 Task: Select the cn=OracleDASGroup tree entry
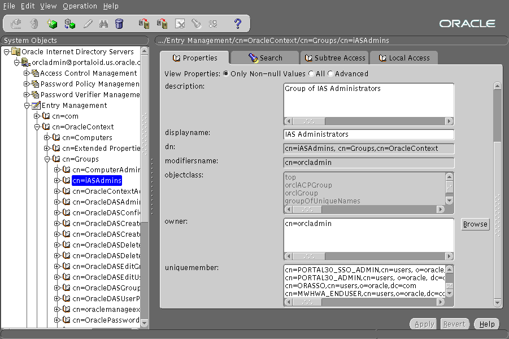pyautogui.click(x=106, y=288)
